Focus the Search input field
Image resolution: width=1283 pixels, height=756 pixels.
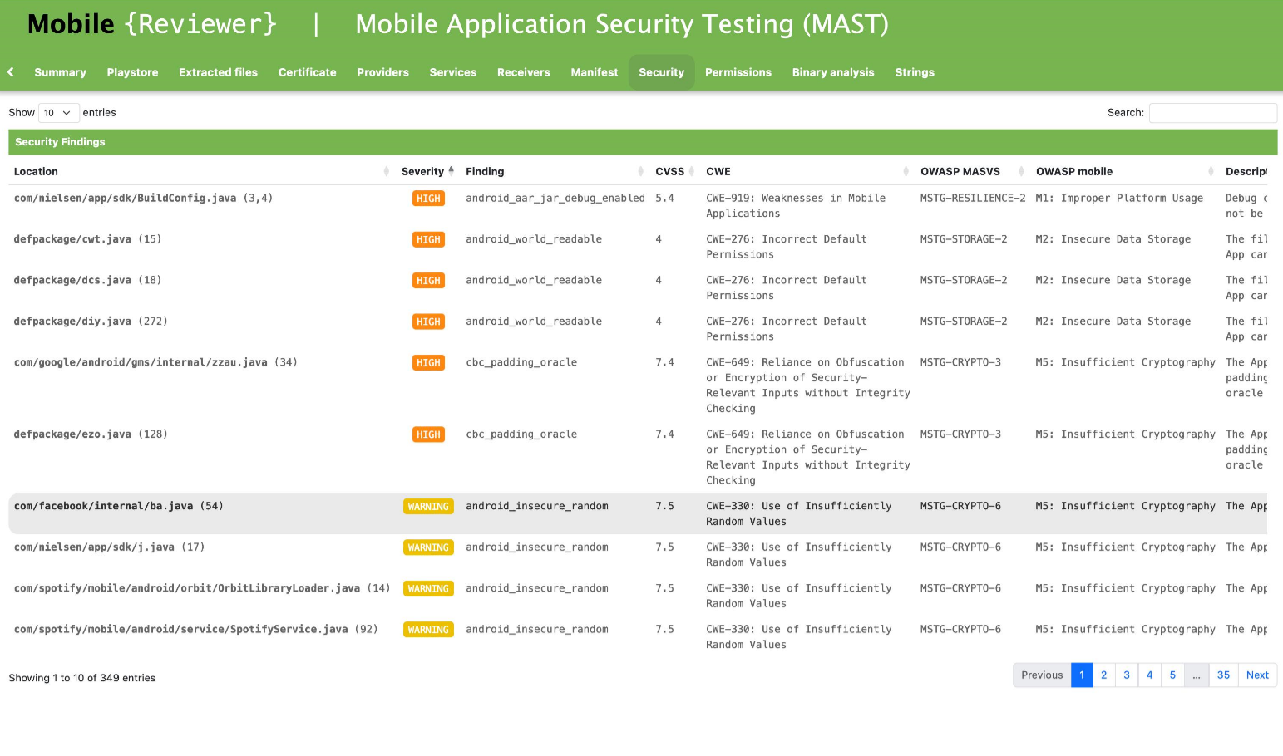tap(1212, 113)
